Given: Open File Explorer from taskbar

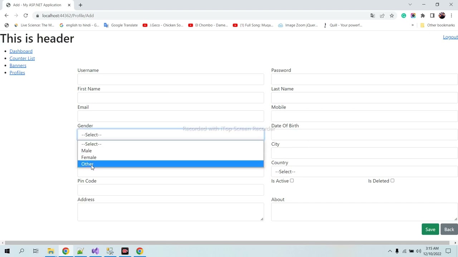Looking at the screenshot, I should (51, 251).
